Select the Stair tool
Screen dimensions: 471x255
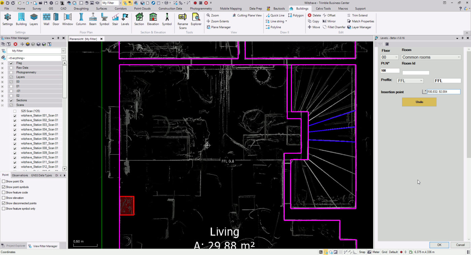pos(115,19)
